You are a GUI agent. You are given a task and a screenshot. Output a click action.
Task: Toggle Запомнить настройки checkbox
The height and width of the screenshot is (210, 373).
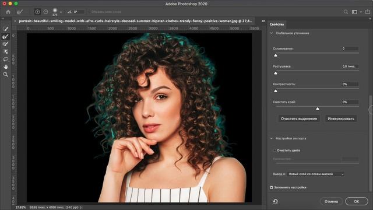(x=272, y=187)
